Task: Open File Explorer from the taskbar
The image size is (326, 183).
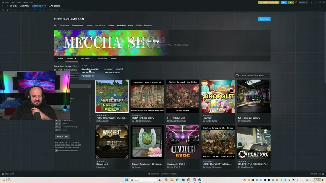Action: pos(172,180)
